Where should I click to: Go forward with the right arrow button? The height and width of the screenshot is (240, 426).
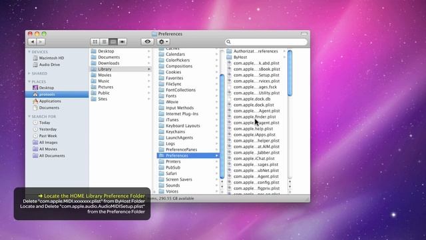click(41, 41)
